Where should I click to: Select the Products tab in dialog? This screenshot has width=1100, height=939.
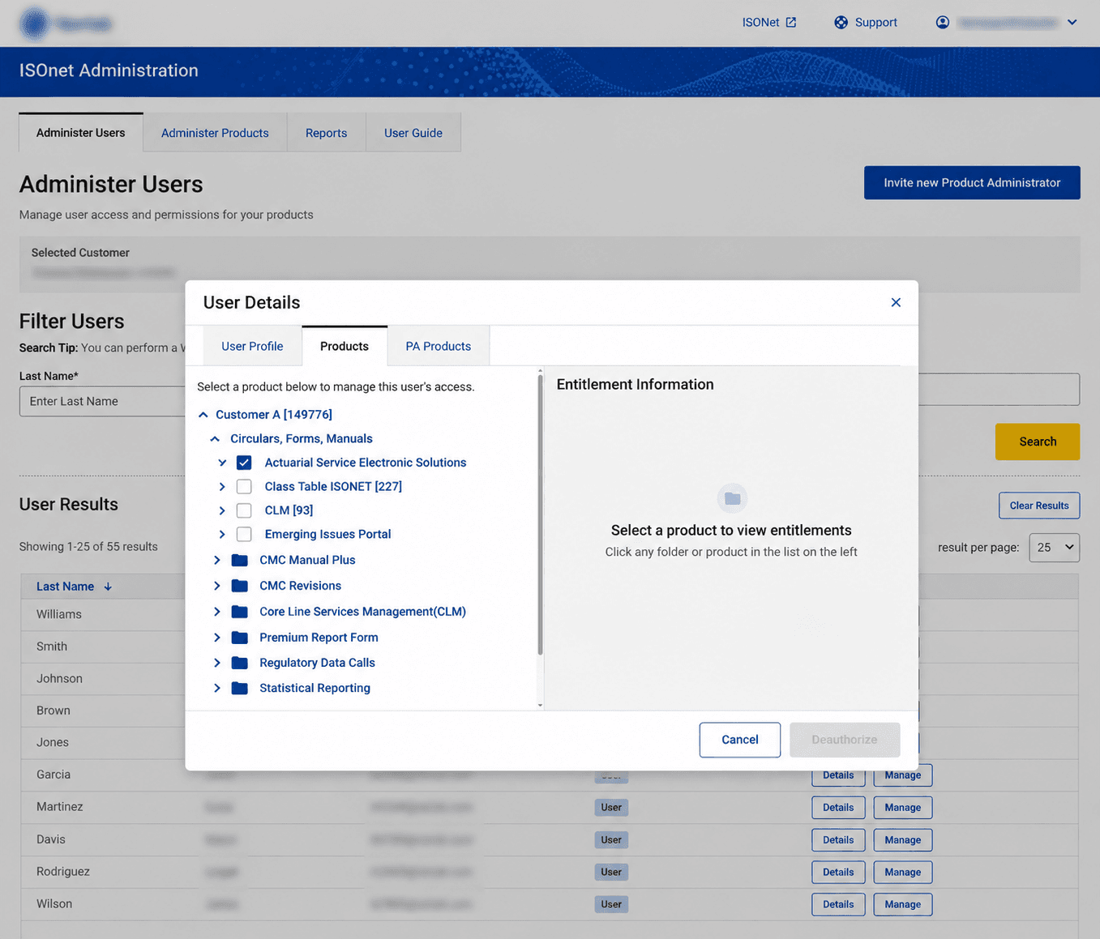pos(345,346)
